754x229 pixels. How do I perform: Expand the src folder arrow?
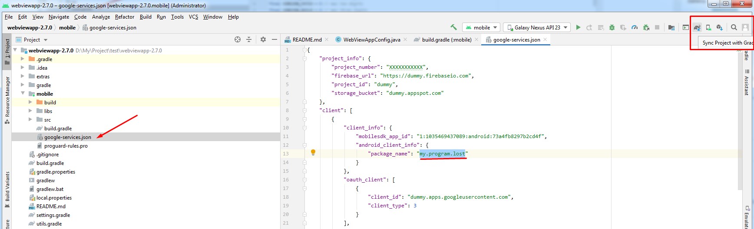(30, 119)
